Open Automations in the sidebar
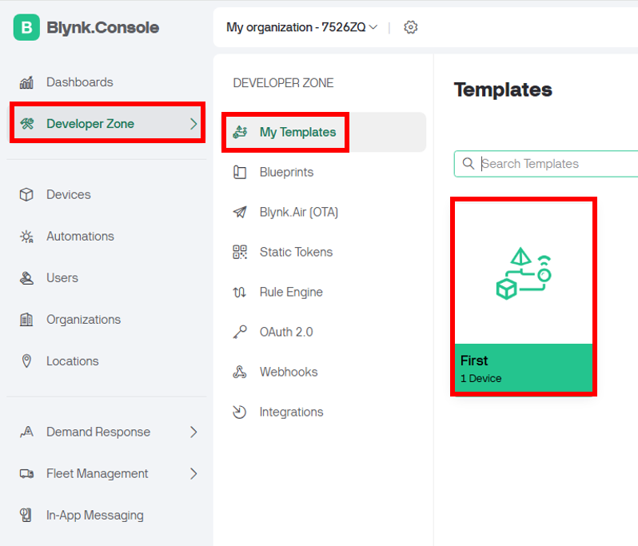The width and height of the screenshot is (638, 546). tap(107, 237)
